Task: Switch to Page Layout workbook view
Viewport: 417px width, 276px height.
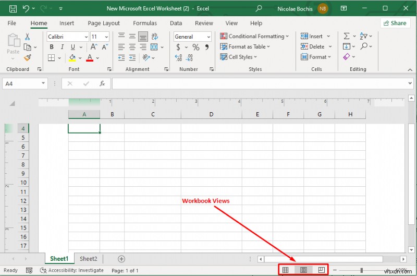Action: point(303,270)
